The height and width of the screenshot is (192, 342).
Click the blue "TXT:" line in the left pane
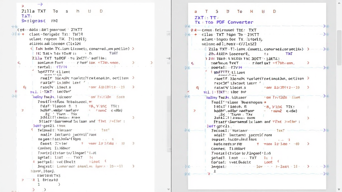[x=27, y=16]
